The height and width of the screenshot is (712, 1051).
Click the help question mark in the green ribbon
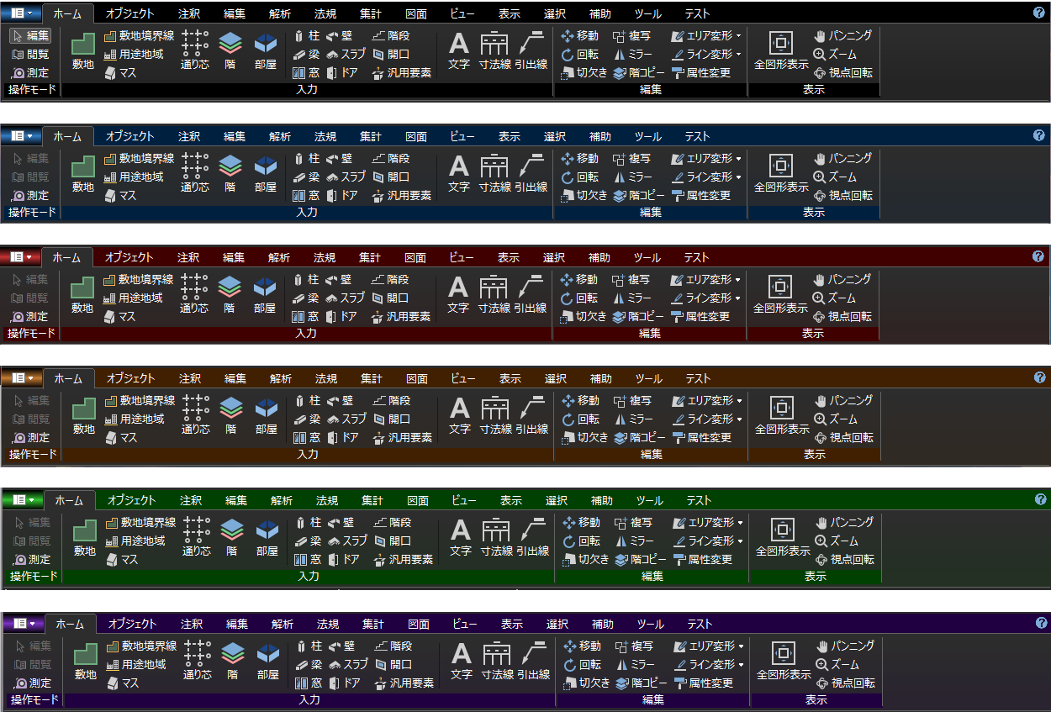[1040, 499]
